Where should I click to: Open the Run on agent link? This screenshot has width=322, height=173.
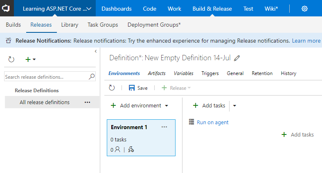tap(212, 123)
